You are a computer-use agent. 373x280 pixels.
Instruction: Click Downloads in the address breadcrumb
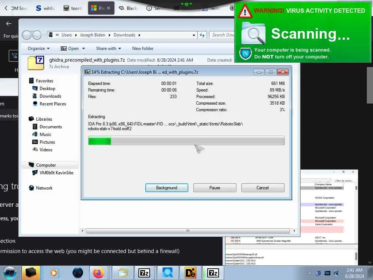point(125,35)
